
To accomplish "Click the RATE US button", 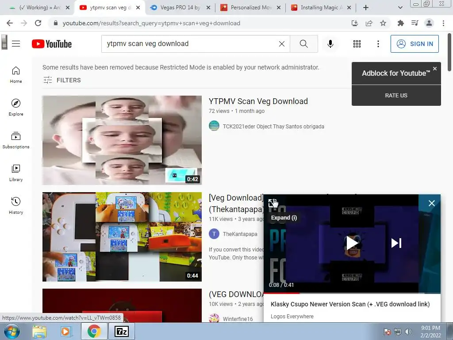I will (x=396, y=96).
